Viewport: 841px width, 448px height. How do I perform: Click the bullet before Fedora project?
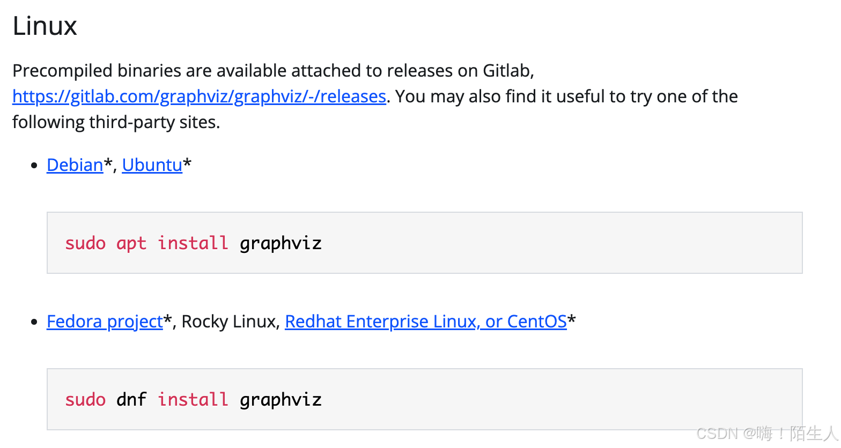pyautogui.click(x=34, y=322)
